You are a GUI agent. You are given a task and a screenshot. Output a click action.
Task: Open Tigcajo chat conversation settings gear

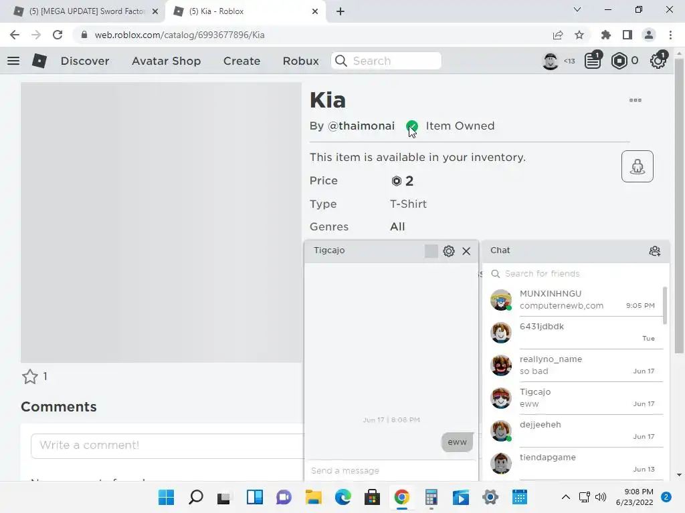[449, 251]
